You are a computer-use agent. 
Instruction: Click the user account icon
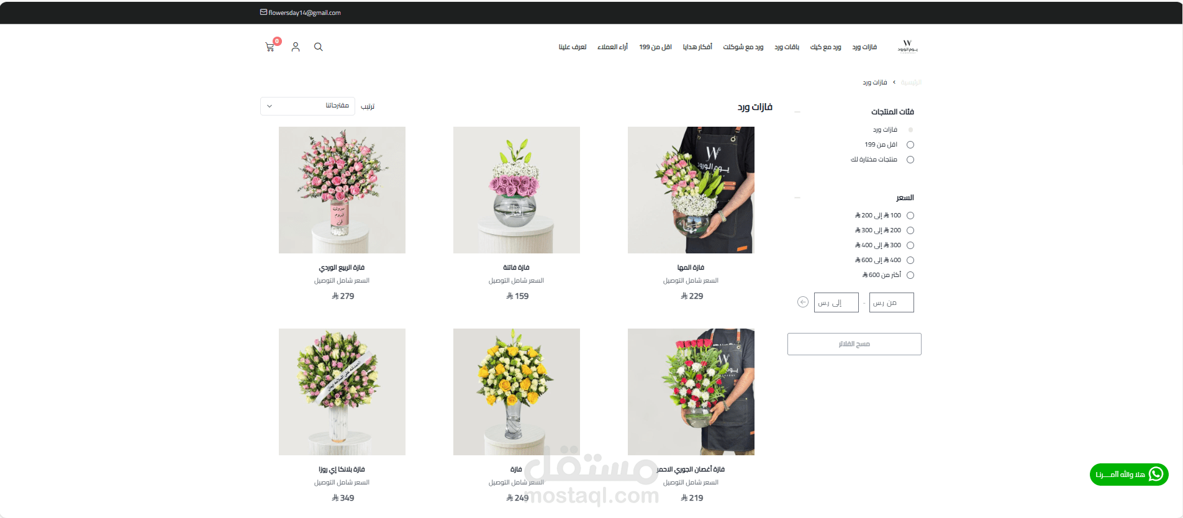pyautogui.click(x=296, y=47)
